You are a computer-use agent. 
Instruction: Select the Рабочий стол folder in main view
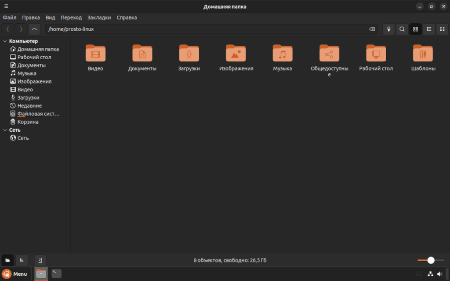[x=376, y=58]
